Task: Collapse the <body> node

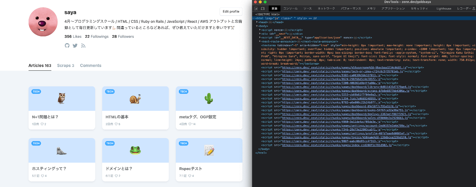Action: tap(257, 26)
